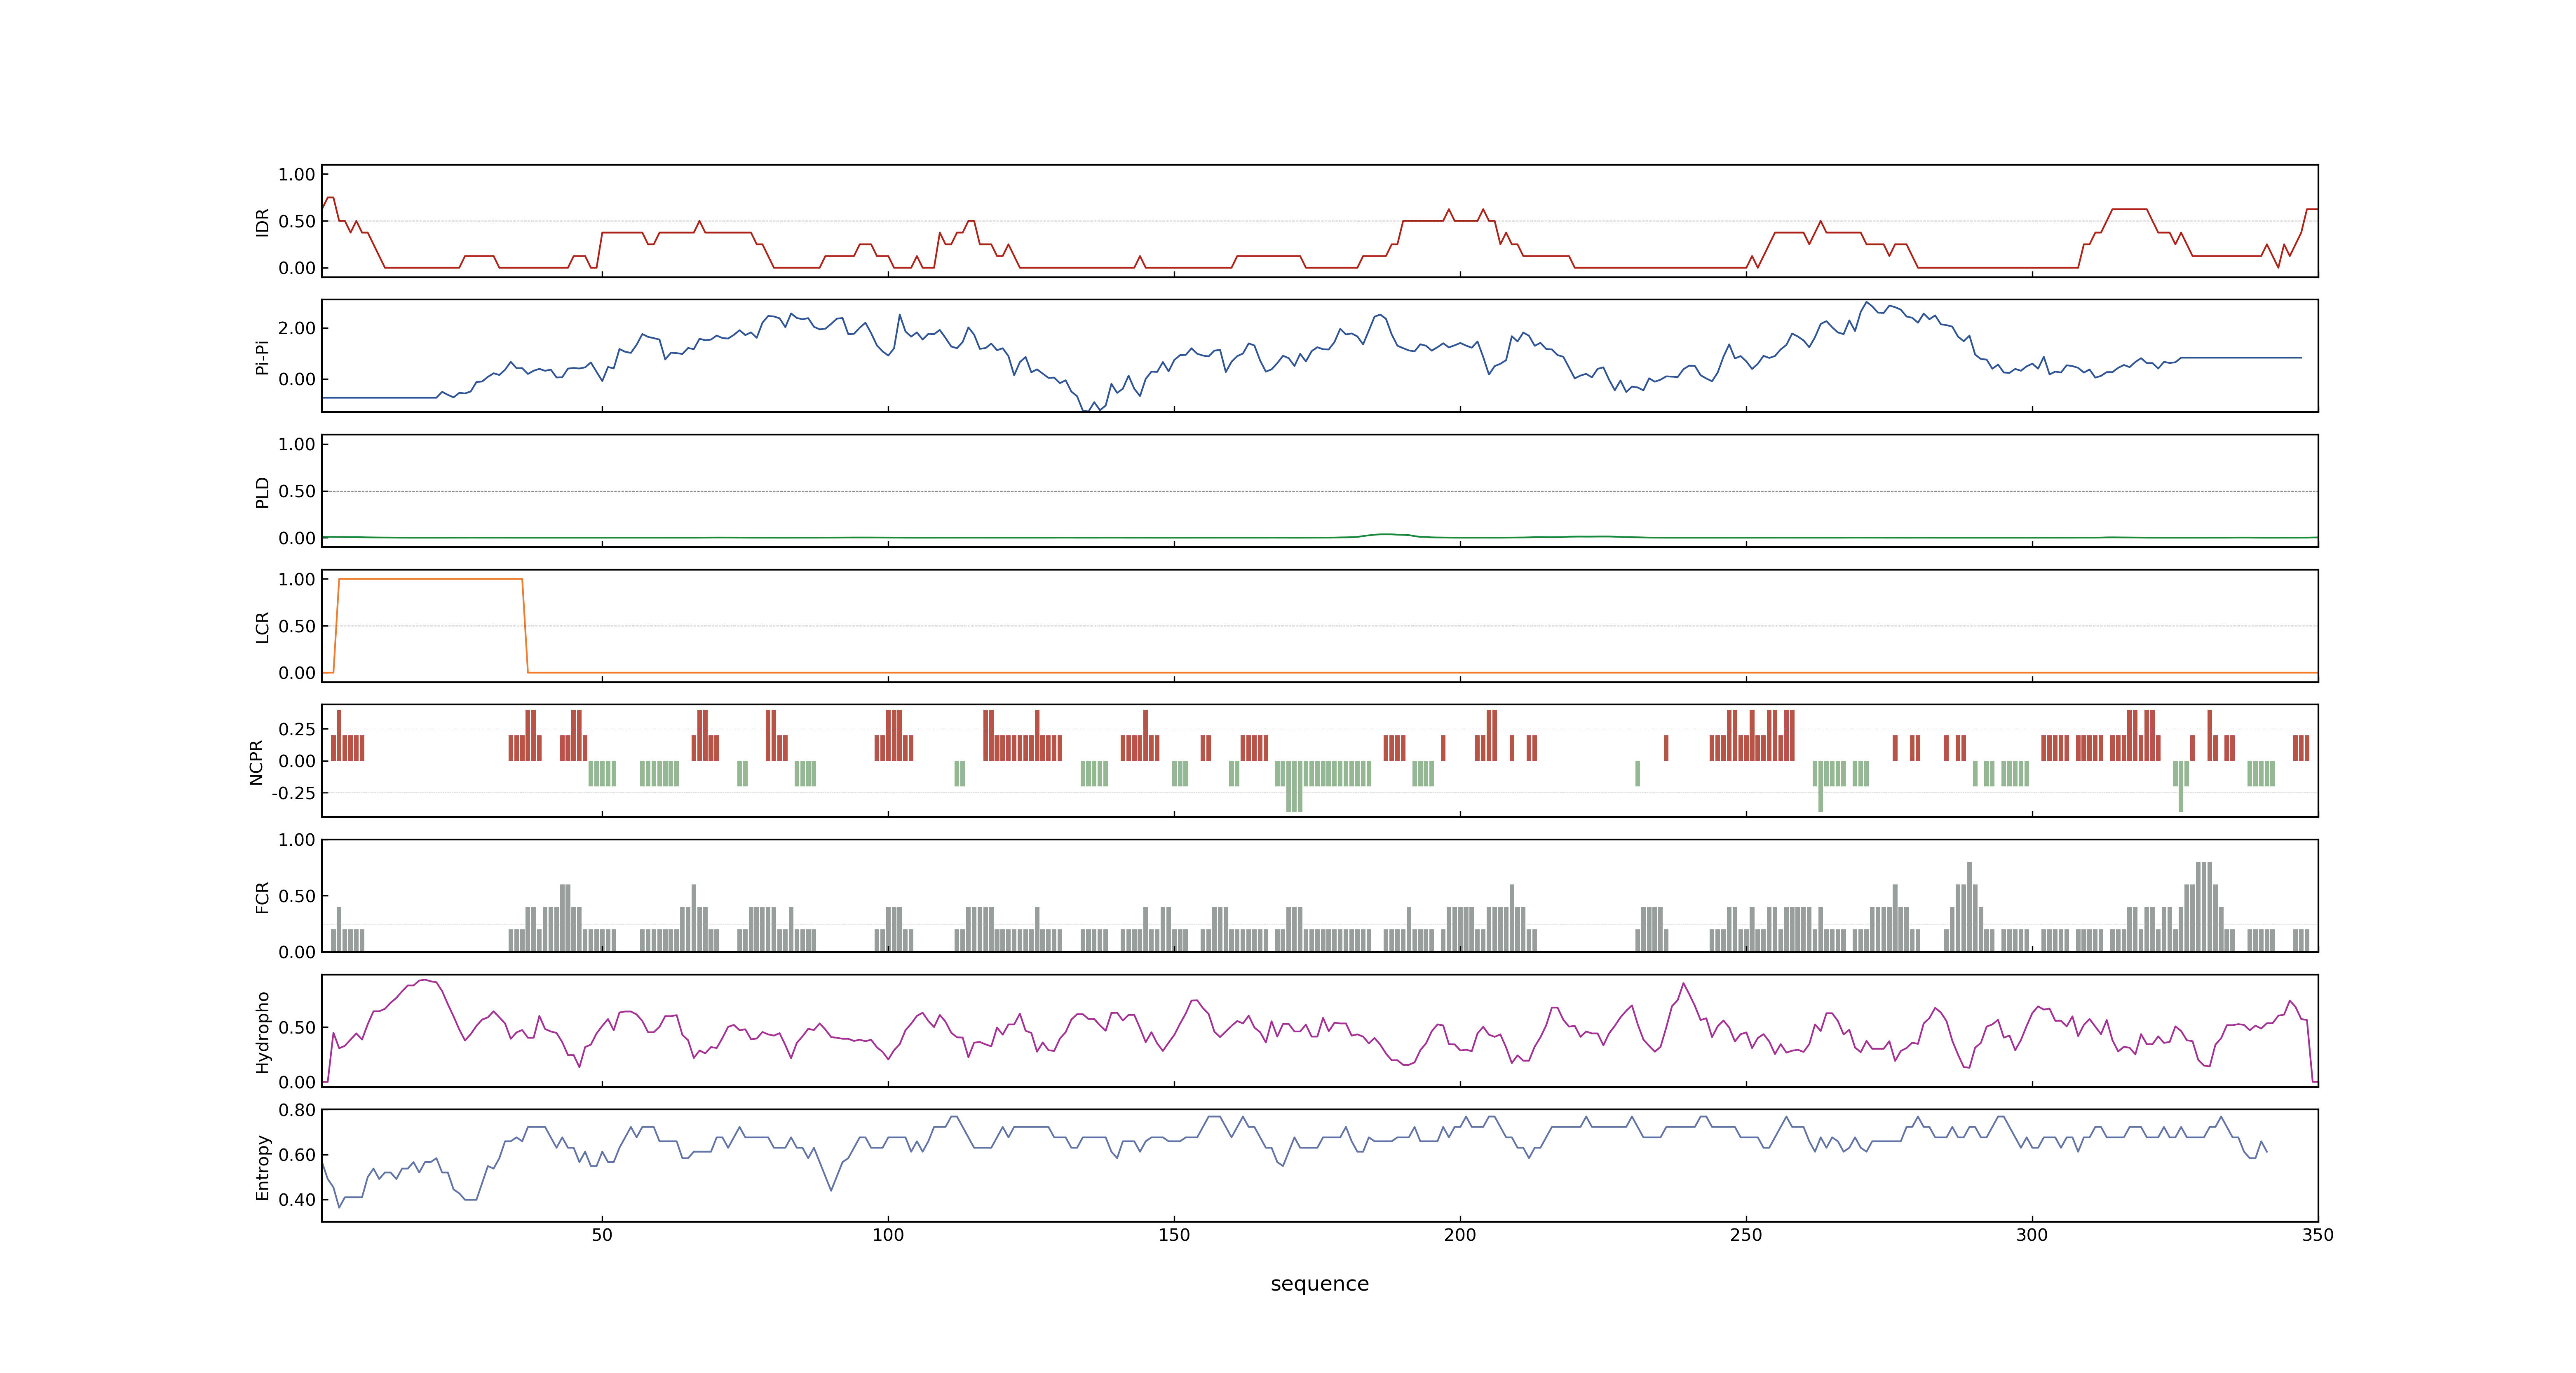Image resolution: width=2576 pixels, height=1373 pixels.
Task: Click the 0.50 tick on the PLD axis
Action: [x=297, y=491]
